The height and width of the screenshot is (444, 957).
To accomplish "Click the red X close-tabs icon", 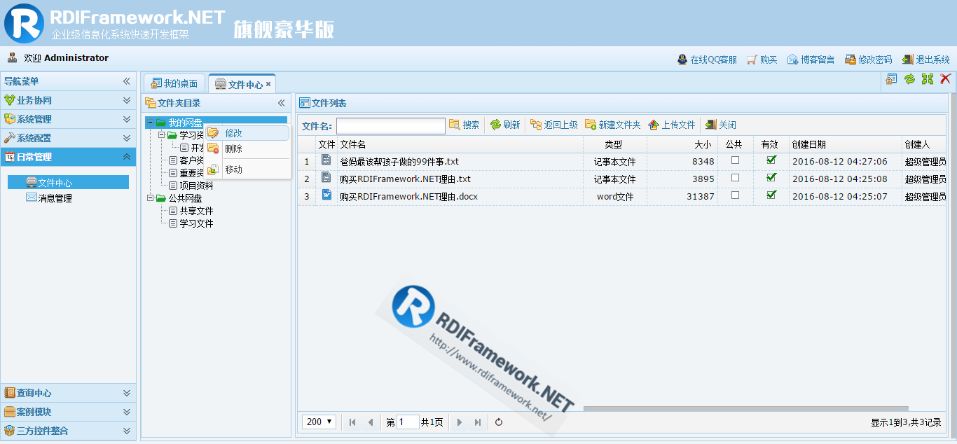I will click(x=946, y=79).
